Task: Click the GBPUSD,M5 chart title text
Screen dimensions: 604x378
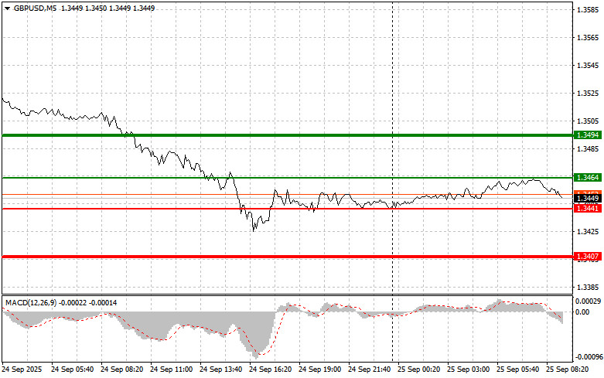Action: 36,8
